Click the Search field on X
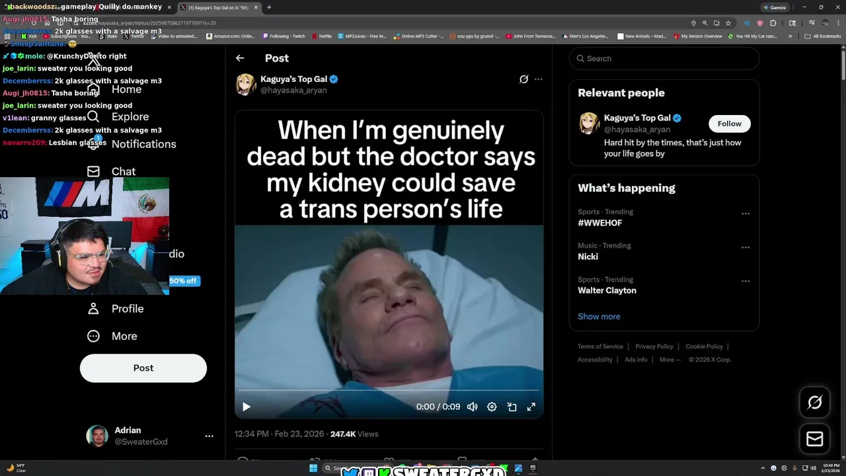This screenshot has width=846, height=476. pos(664,58)
